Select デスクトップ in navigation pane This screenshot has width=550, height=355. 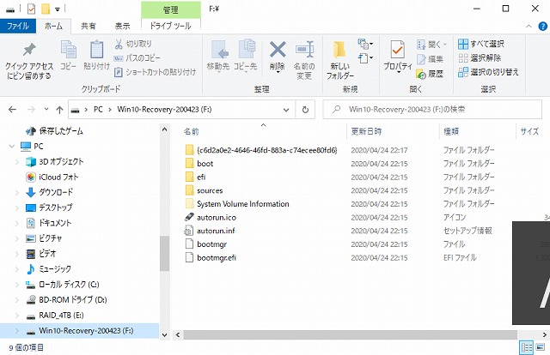tap(49, 208)
